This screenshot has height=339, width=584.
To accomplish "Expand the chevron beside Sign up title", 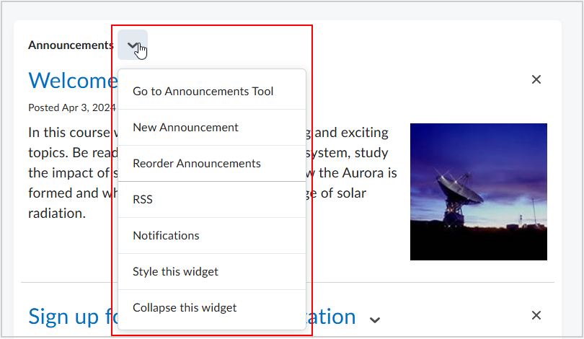I will [374, 319].
